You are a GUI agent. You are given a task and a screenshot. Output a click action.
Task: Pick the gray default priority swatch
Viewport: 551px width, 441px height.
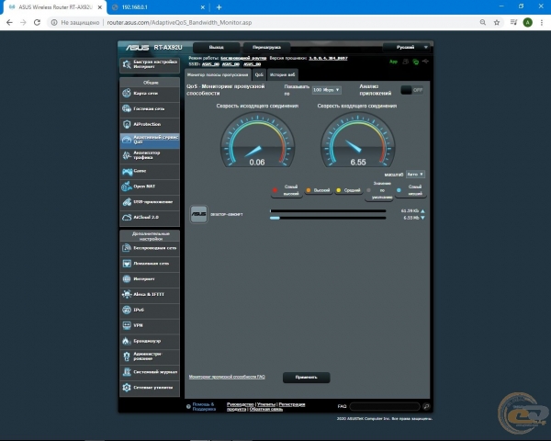(368, 190)
